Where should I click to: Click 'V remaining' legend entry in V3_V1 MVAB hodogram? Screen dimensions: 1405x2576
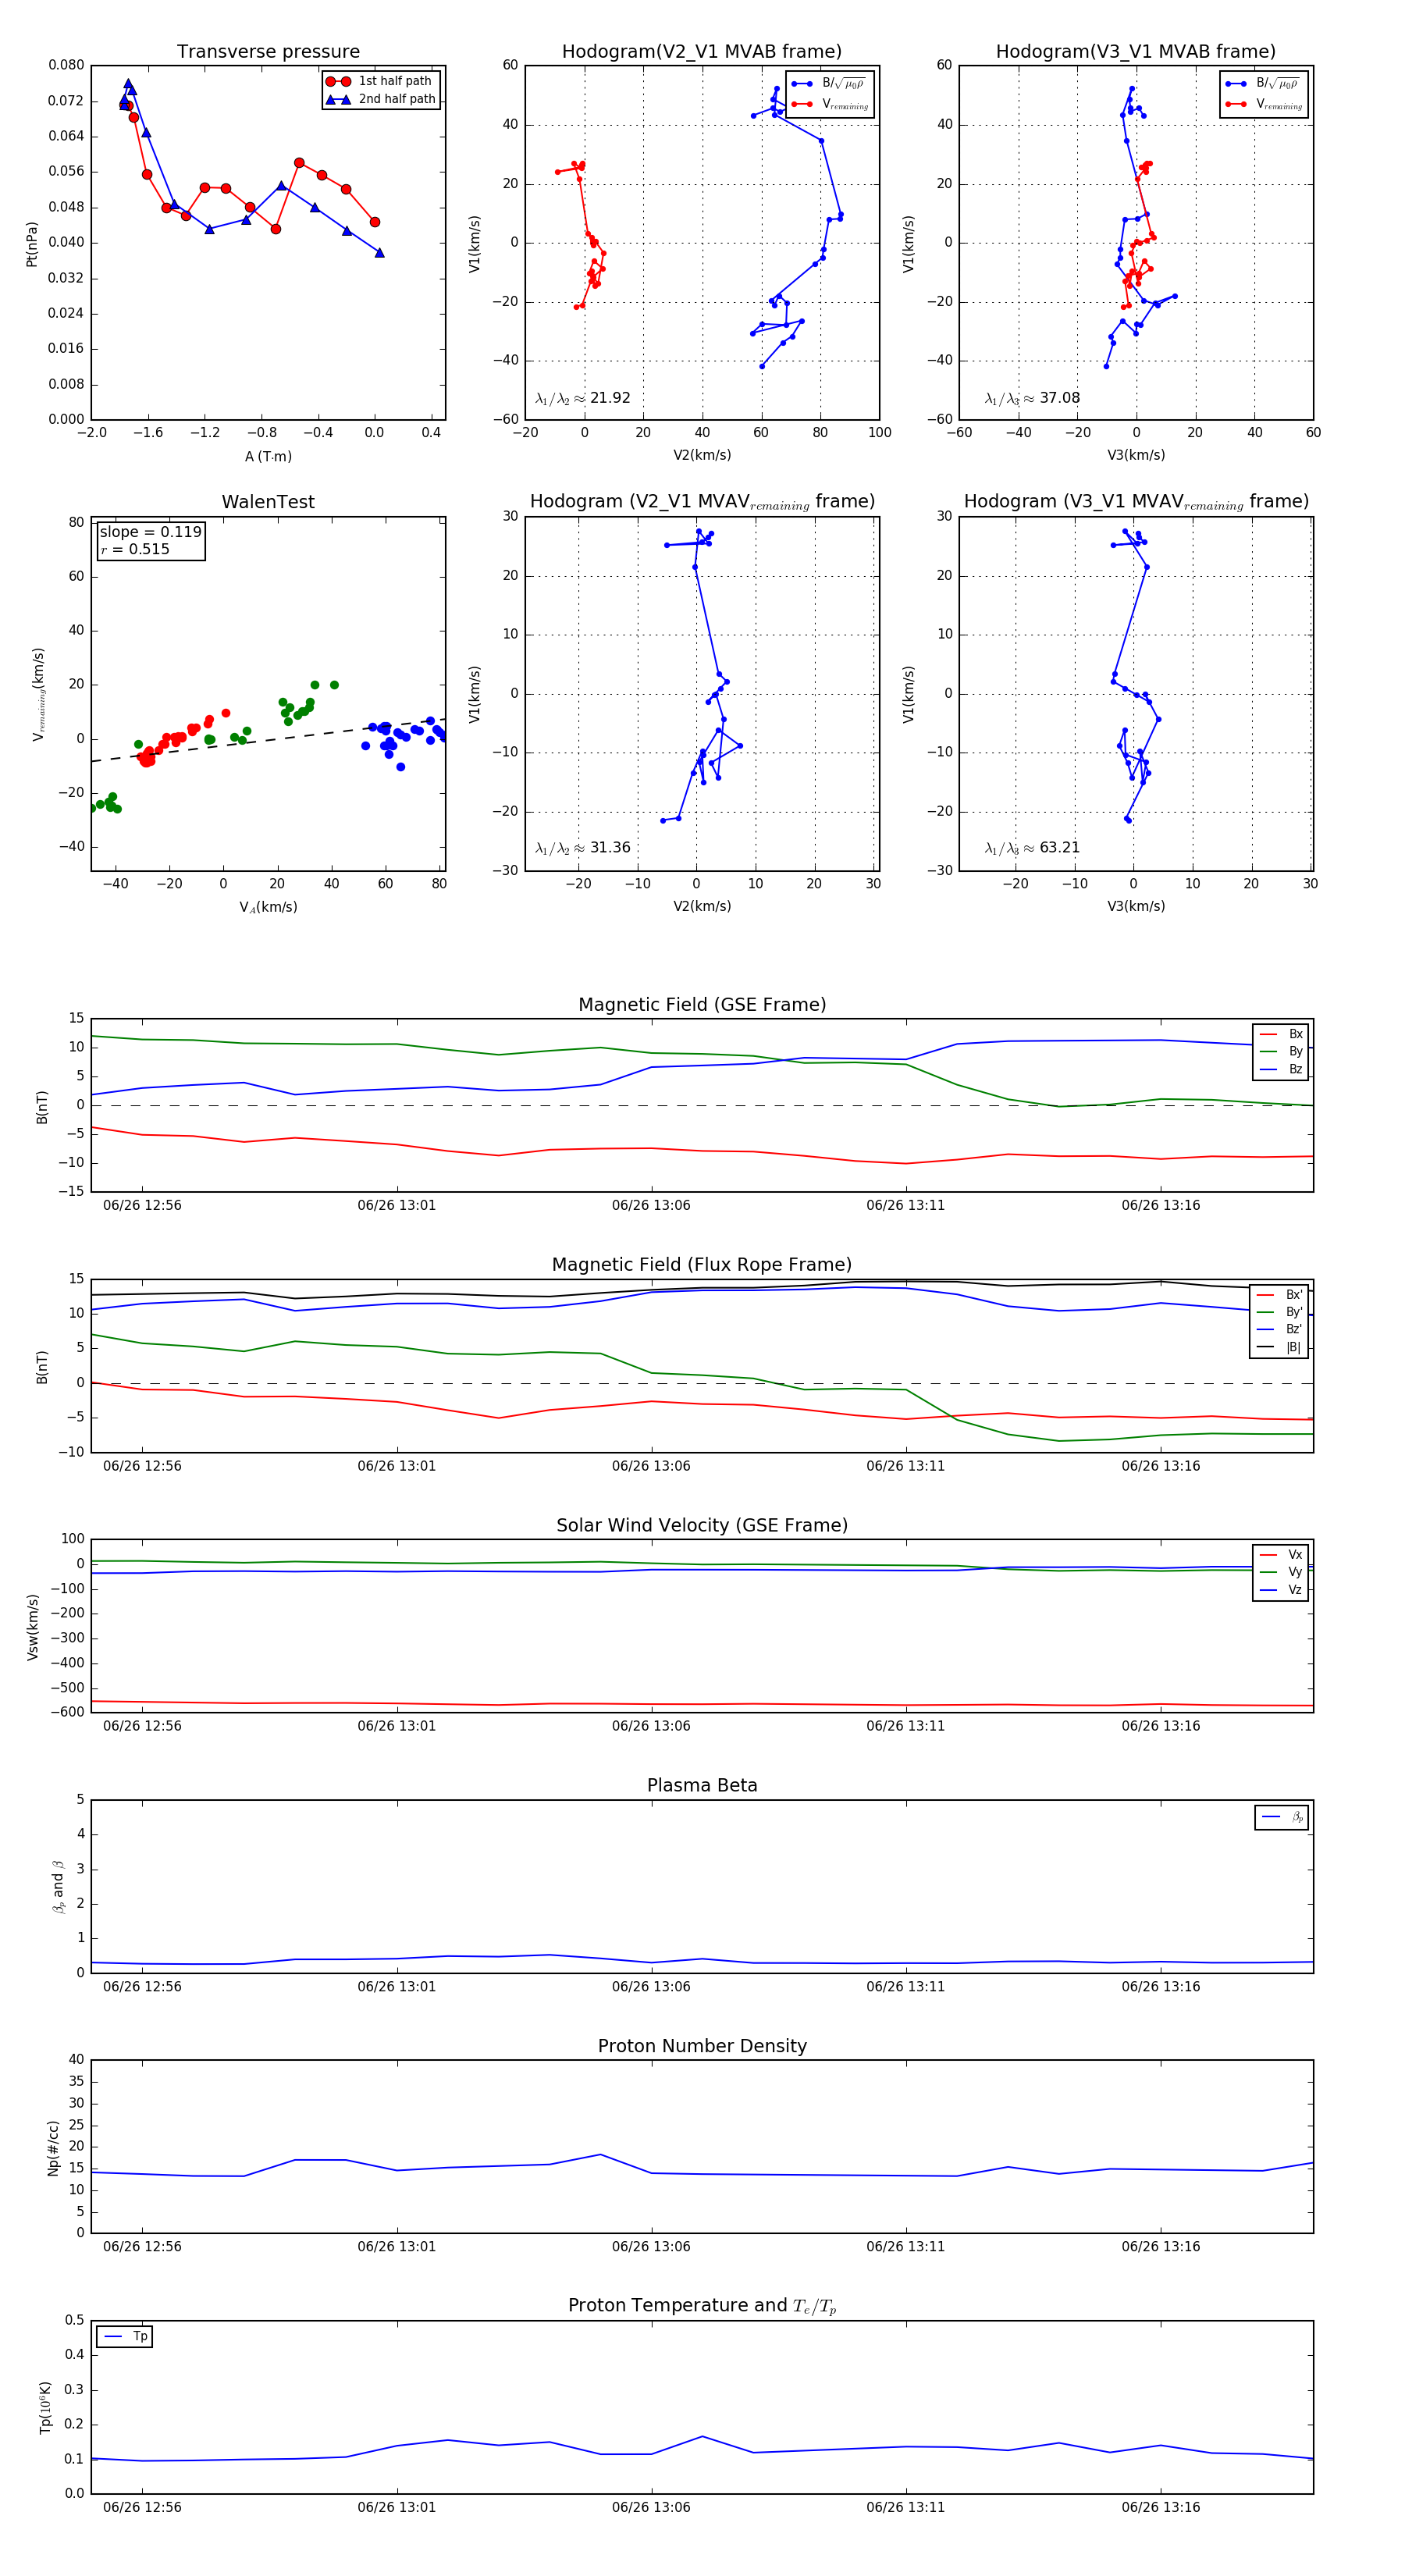point(1264,104)
